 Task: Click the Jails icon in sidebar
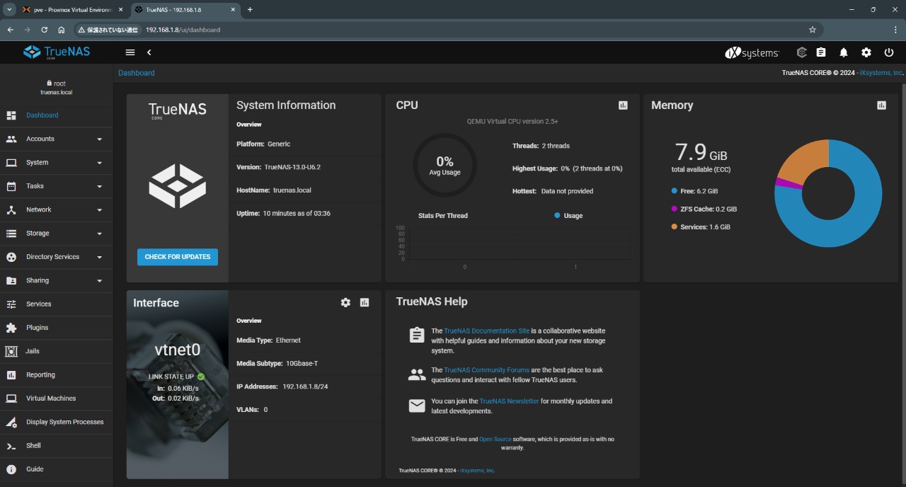click(11, 351)
